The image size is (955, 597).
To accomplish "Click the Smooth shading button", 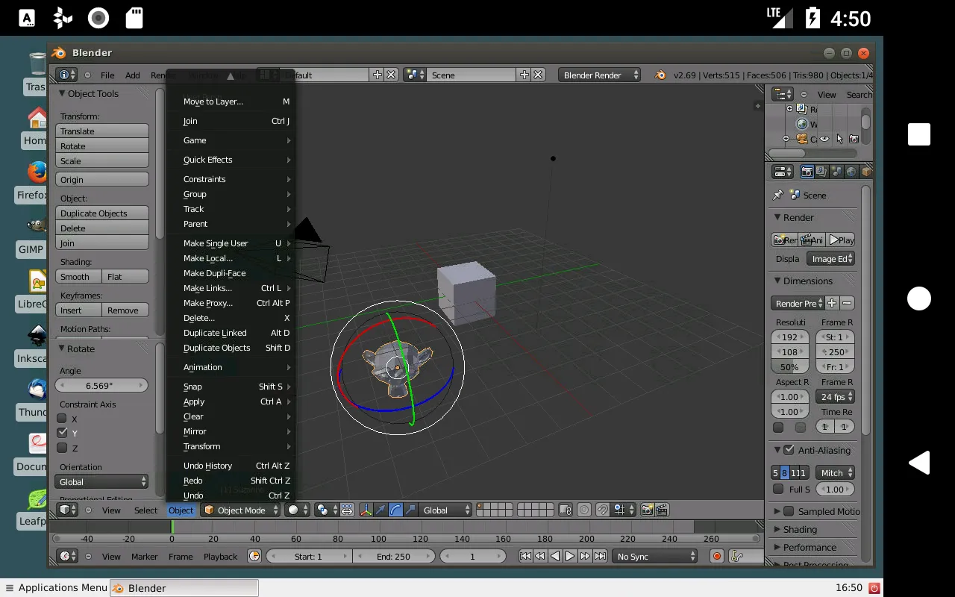I will [x=79, y=277].
